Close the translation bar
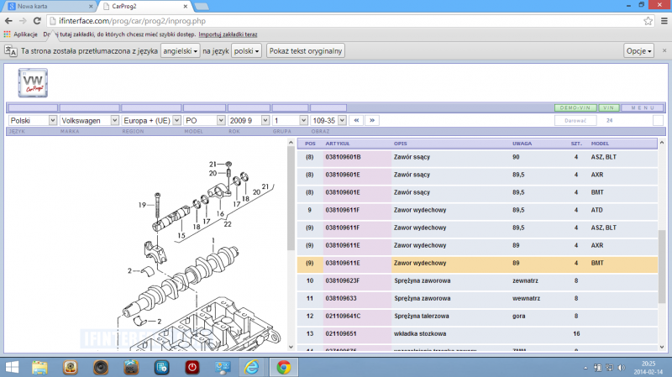 pyautogui.click(x=664, y=50)
